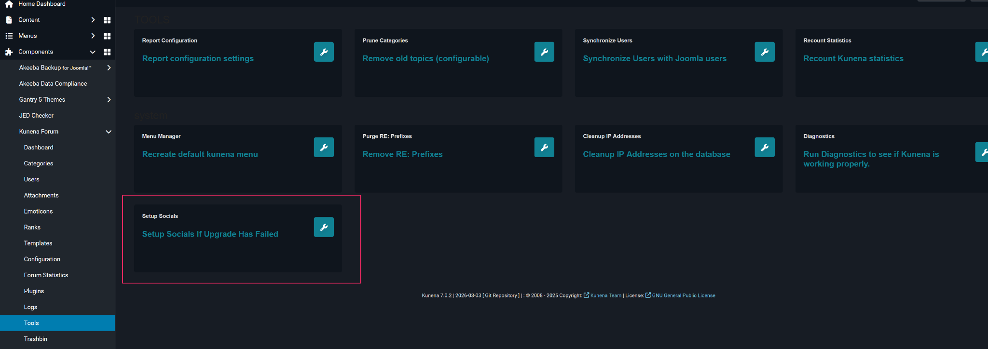
Task: Expand the Content submenu arrow
Action: click(x=93, y=20)
